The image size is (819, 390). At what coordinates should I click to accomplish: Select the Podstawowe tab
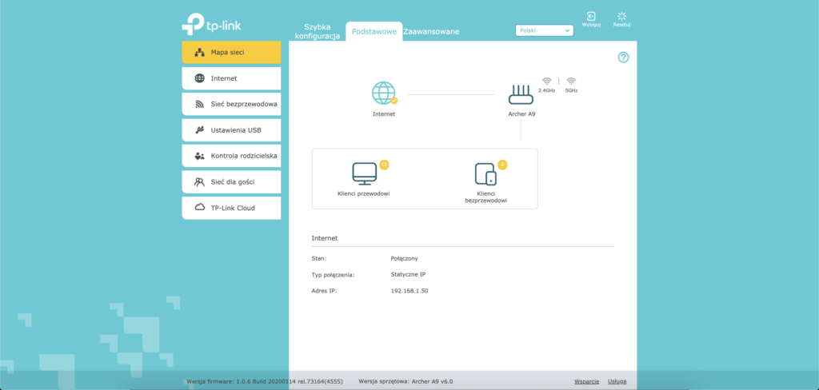374,31
